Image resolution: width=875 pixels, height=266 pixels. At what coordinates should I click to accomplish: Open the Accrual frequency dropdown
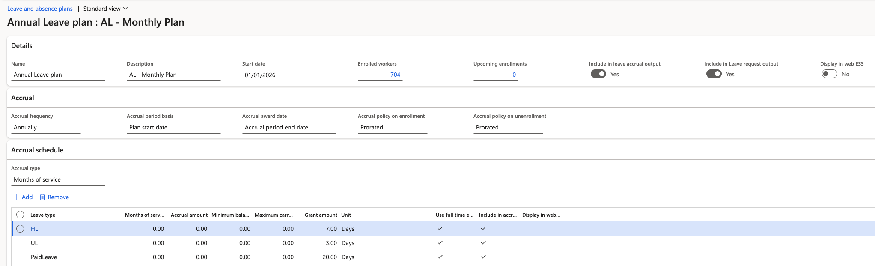[46, 127]
